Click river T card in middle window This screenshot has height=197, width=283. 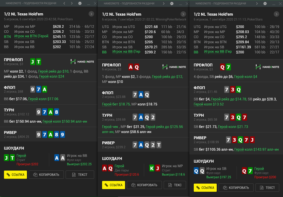click(158, 145)
